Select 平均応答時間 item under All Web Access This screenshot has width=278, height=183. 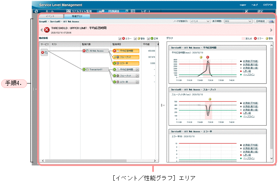[x=126, y=51]
